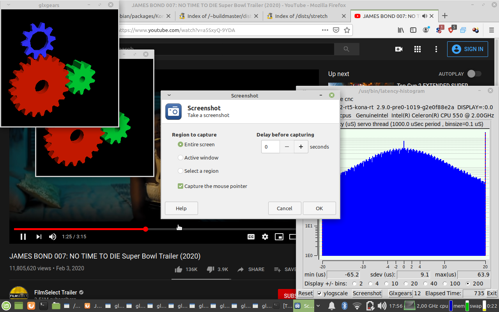
Task: Pause the YouTube video
Action: pos(23,237)
